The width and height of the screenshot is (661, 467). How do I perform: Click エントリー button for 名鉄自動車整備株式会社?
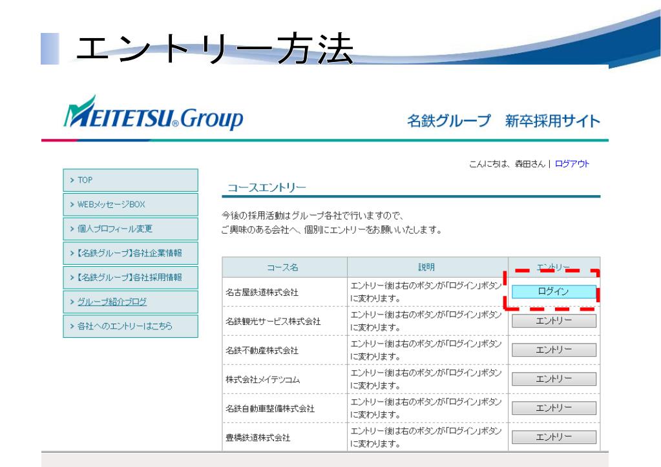tap(554, 408)
